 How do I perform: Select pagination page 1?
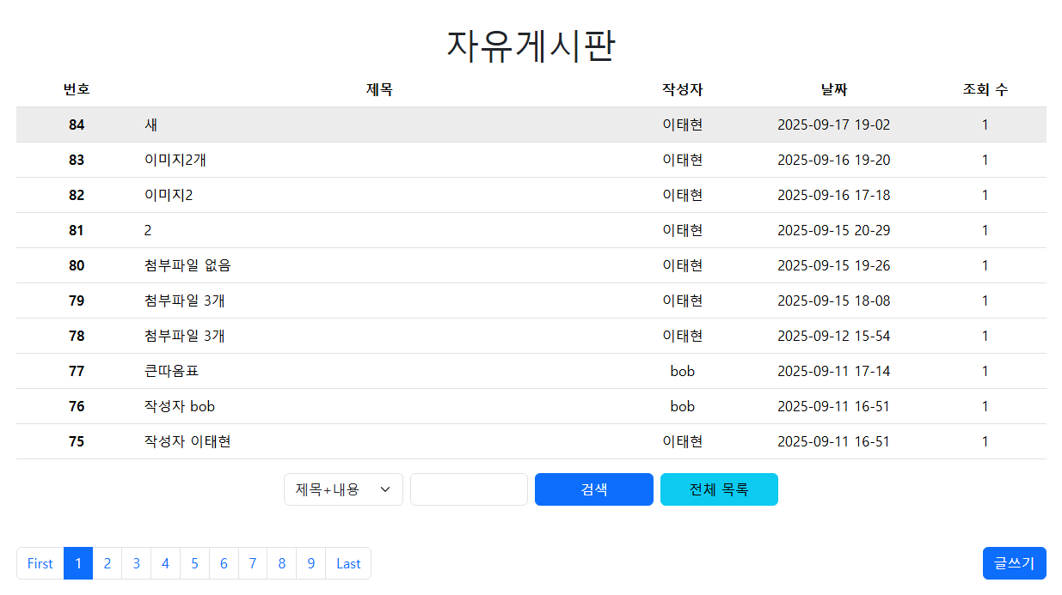(x=78, y=563)
